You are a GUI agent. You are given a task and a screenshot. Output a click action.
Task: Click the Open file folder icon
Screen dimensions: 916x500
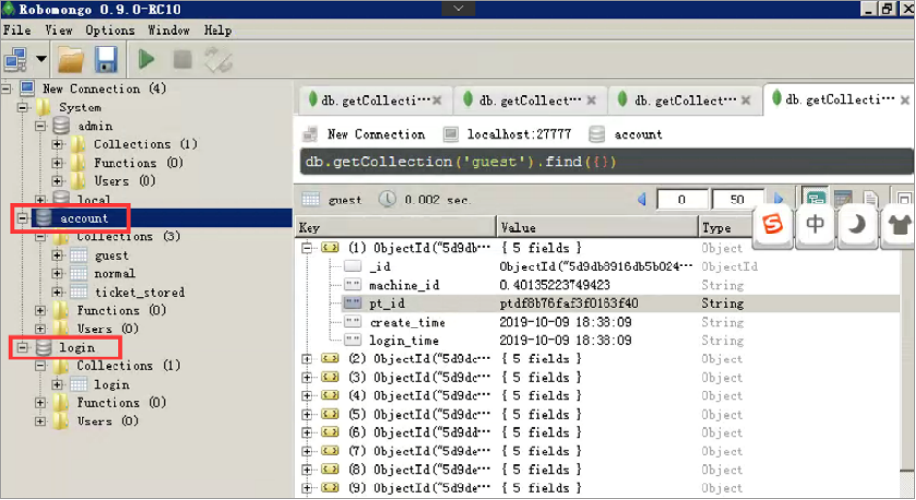[x=71, y=59]
